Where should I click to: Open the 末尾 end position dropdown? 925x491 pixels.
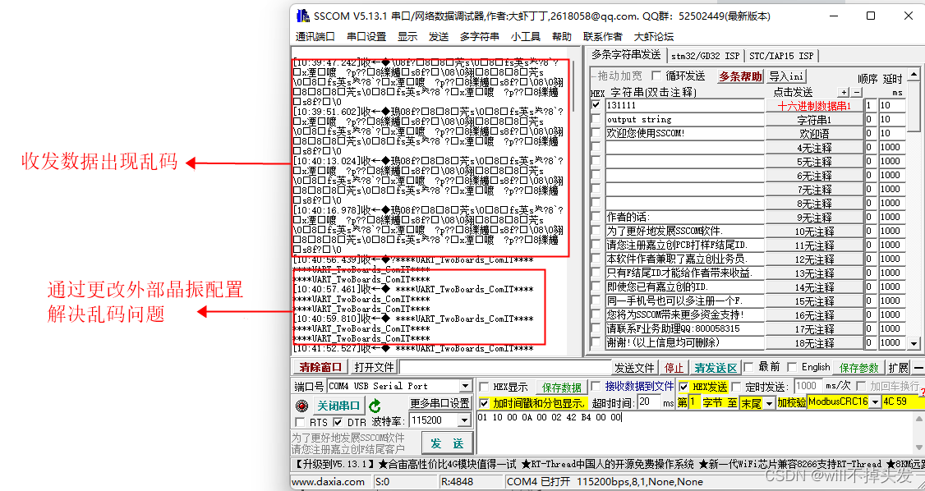click(x=770, y=403)
